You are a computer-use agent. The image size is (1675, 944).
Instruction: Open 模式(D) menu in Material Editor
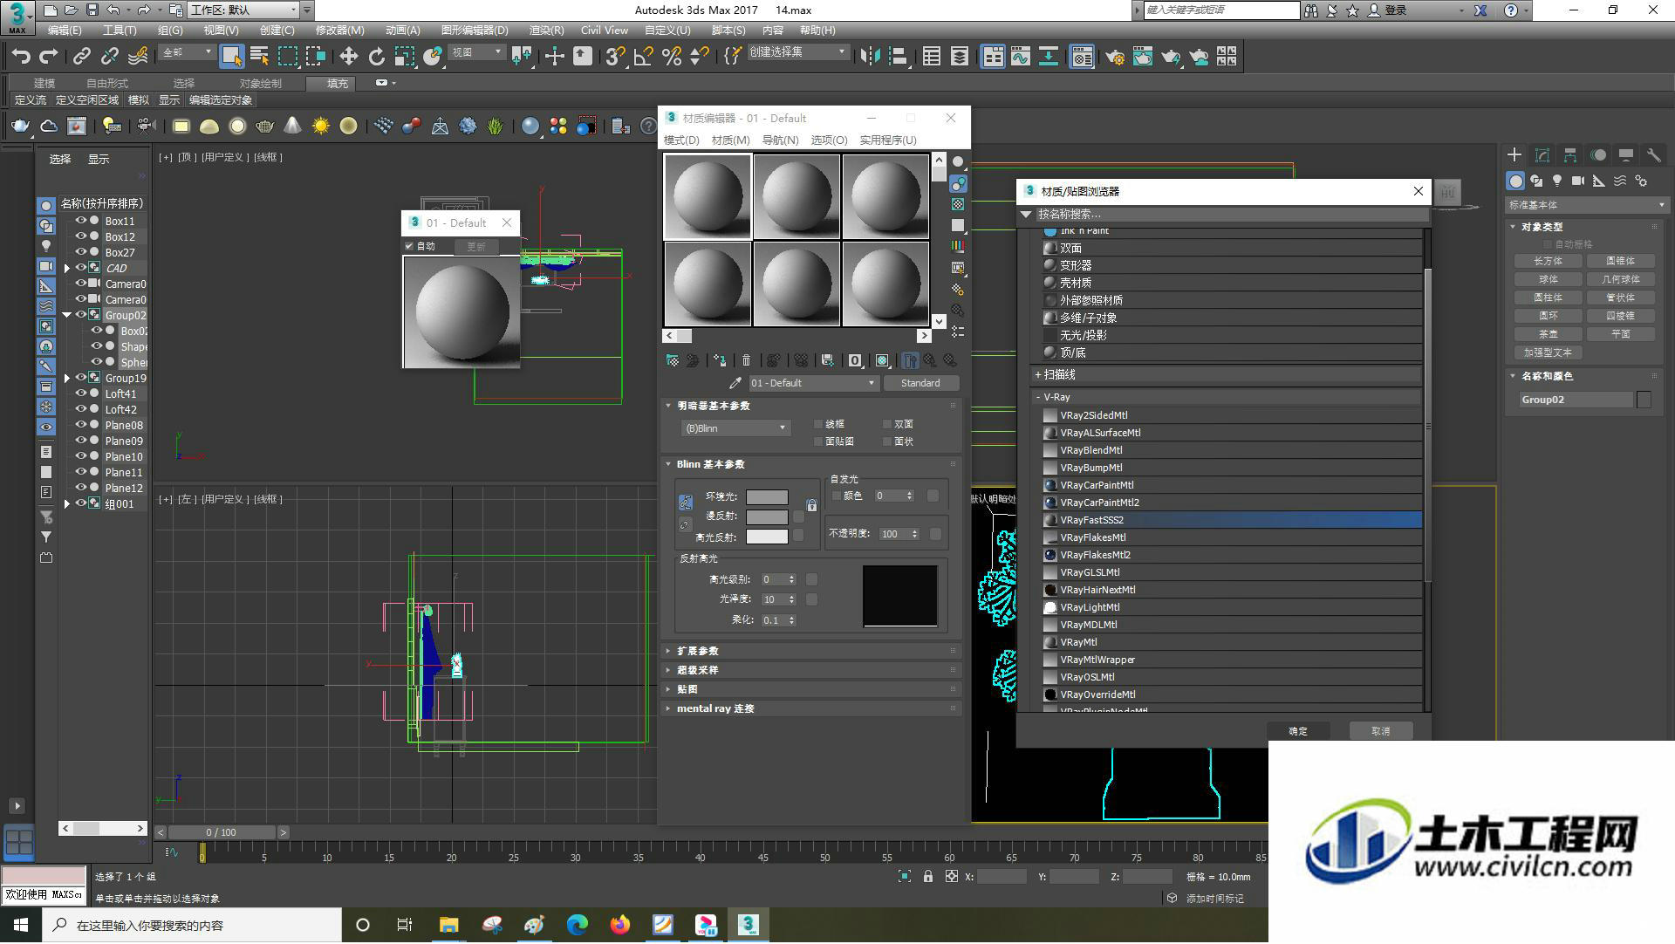[x=681, y=140]
